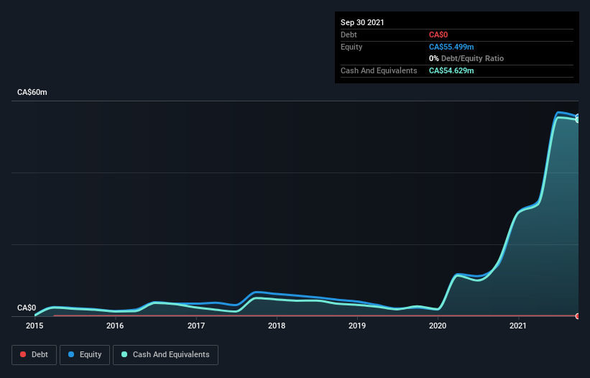
Task: Click the 2016 x-axis label
Action: click(x=115, y=326)
